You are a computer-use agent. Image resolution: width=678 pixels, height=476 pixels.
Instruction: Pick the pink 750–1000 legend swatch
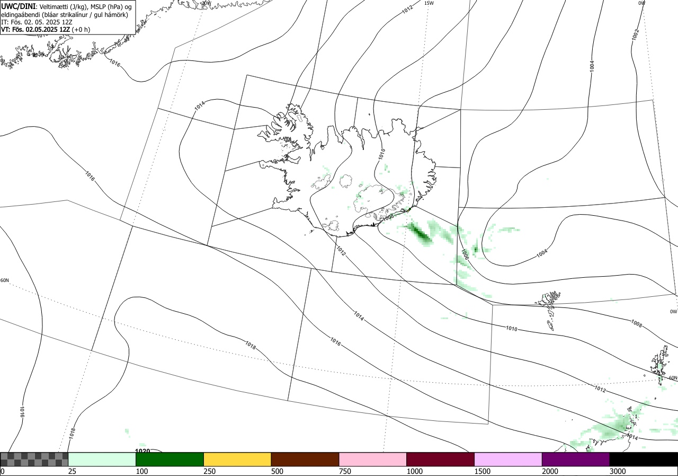point(373,459)
